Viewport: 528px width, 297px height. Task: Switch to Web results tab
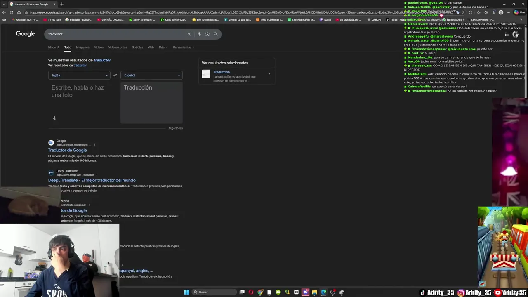[151, 47]
